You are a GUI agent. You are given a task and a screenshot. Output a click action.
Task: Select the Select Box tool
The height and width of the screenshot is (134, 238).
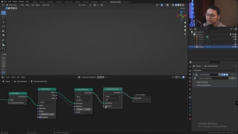(3, 13)
